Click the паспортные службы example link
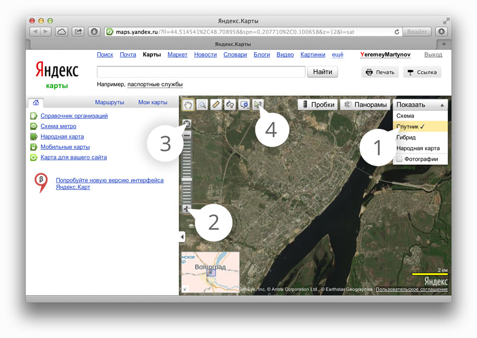477x338 pixels. (x=155, y=84)
